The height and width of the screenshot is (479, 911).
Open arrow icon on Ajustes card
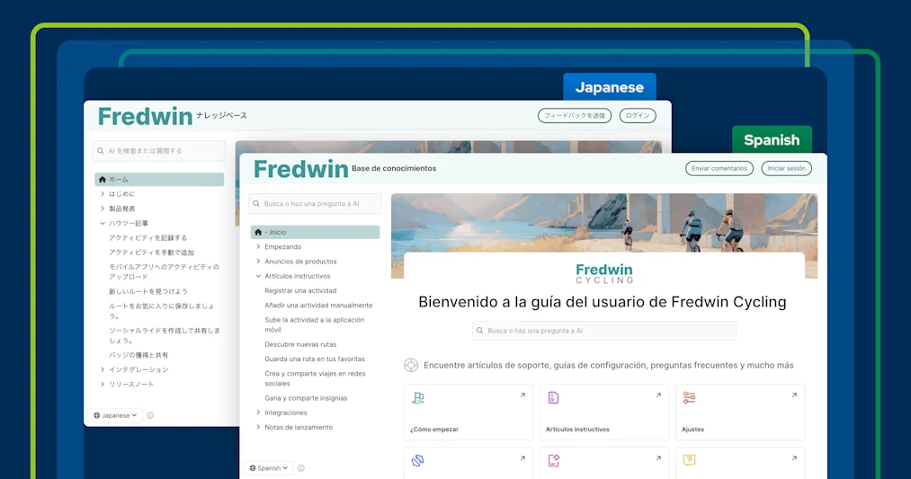click(794, 395)
